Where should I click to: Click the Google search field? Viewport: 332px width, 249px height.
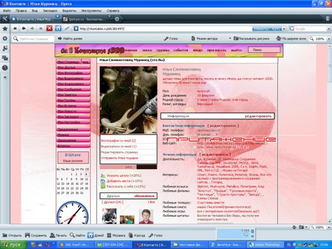click(x=311, y=29)
